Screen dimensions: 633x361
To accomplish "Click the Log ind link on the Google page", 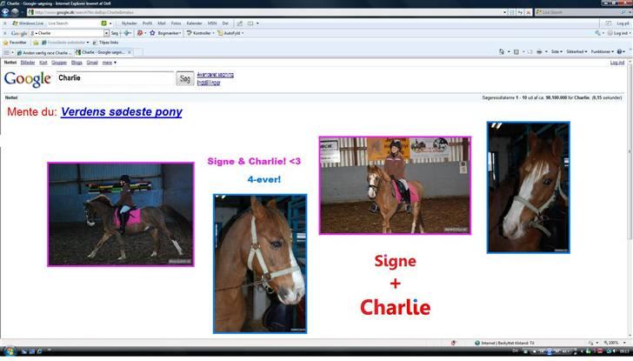I will click(616, 63).
